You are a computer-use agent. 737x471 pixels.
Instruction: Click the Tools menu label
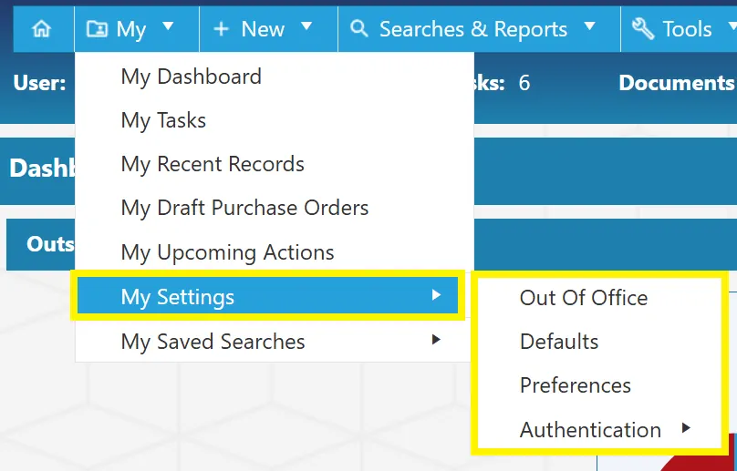[687, 29]
